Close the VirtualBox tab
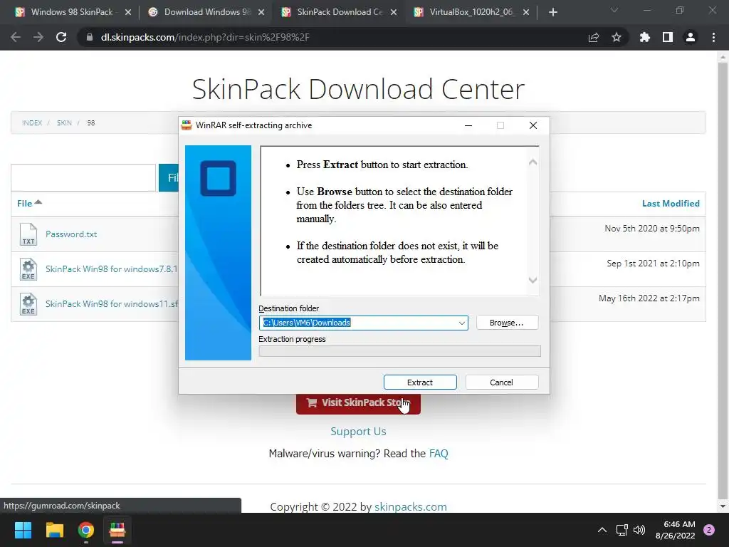 click(x=526, y=12)
